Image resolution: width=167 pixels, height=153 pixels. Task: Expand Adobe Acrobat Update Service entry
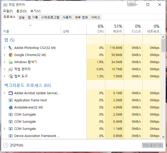(x=5, y=93)
